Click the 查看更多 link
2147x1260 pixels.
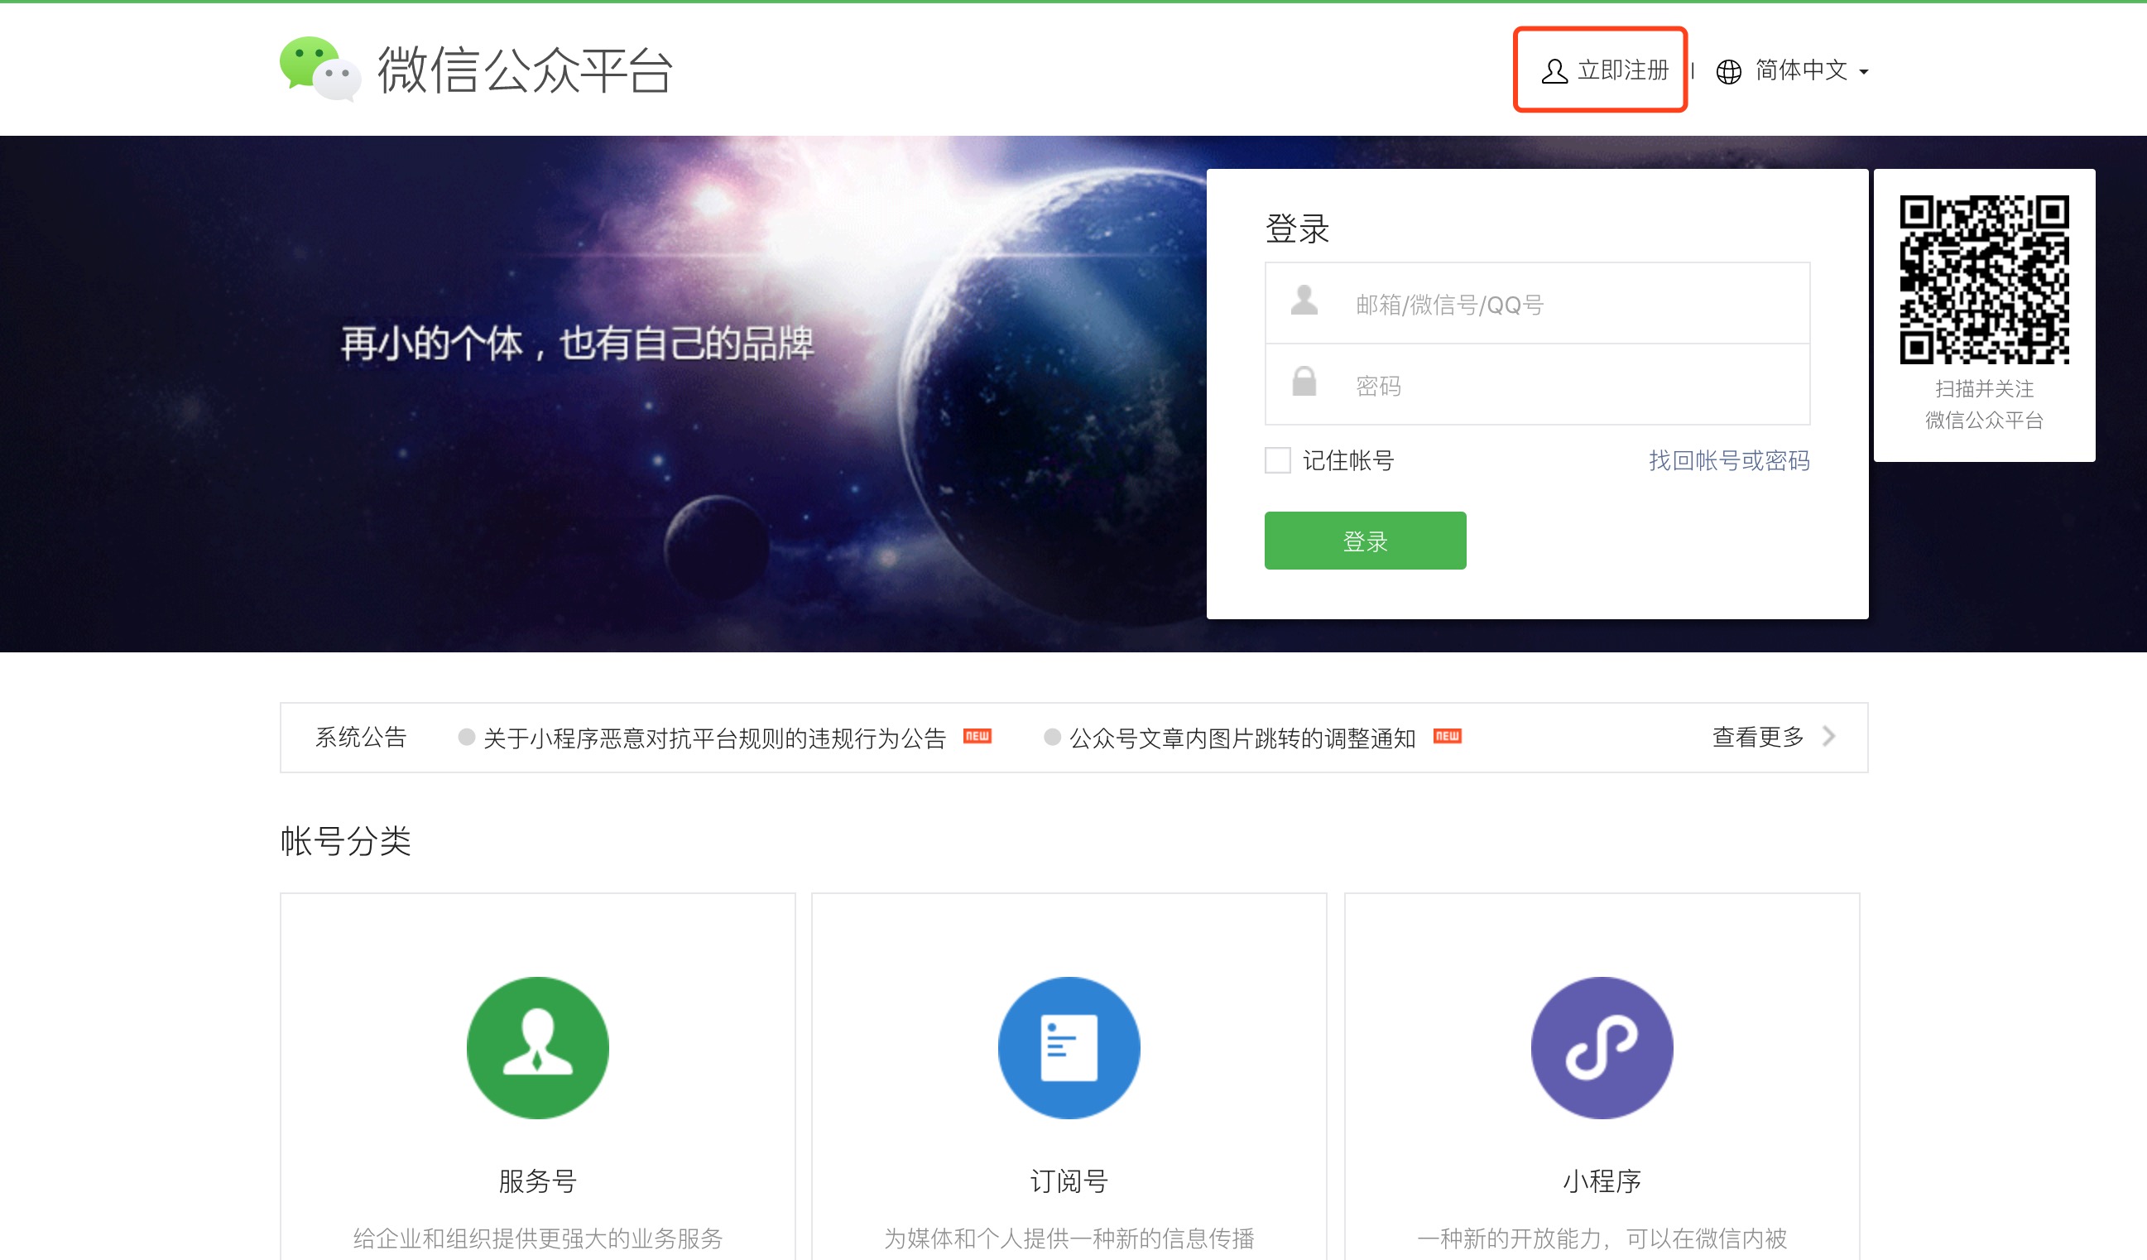1759,737
